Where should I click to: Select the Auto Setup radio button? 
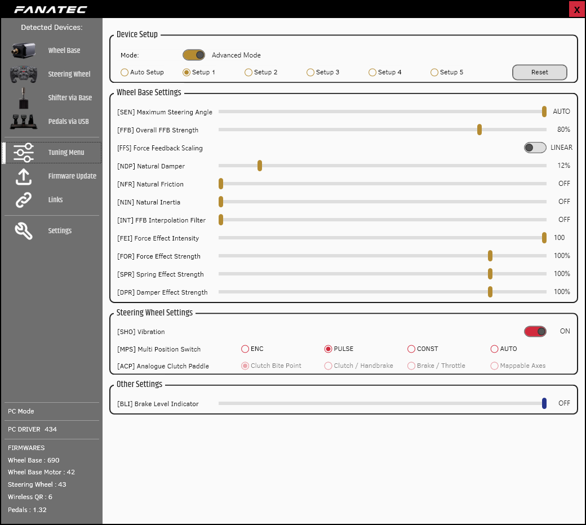pos(125,72)
